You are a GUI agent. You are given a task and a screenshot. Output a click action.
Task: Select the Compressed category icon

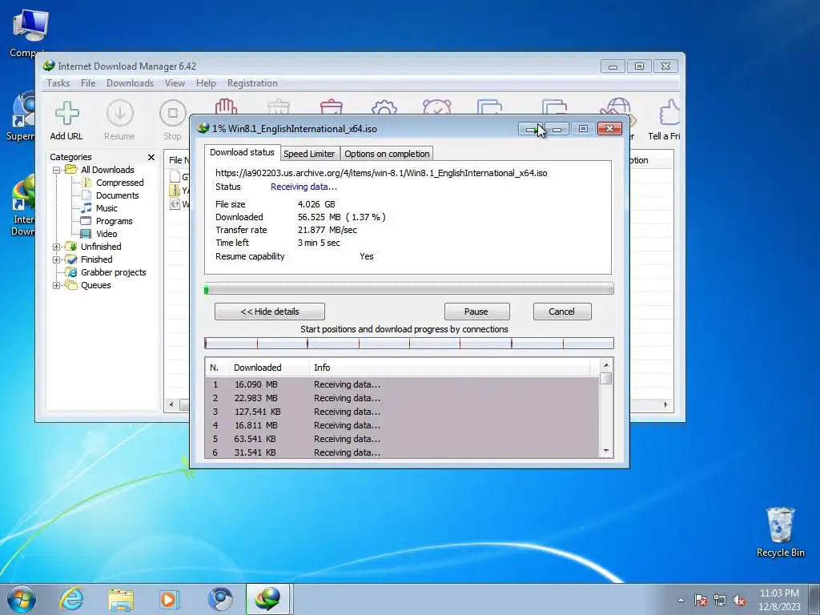coord(86,183)
